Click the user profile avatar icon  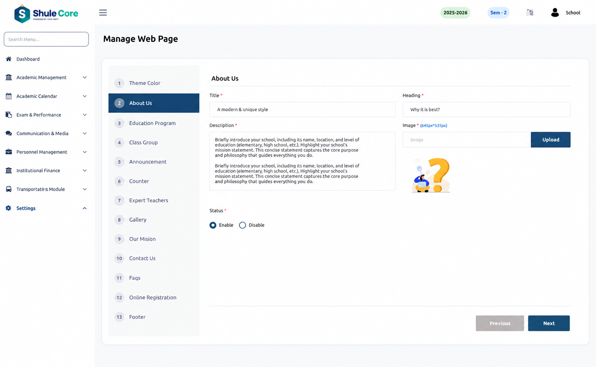coord(555,13)
